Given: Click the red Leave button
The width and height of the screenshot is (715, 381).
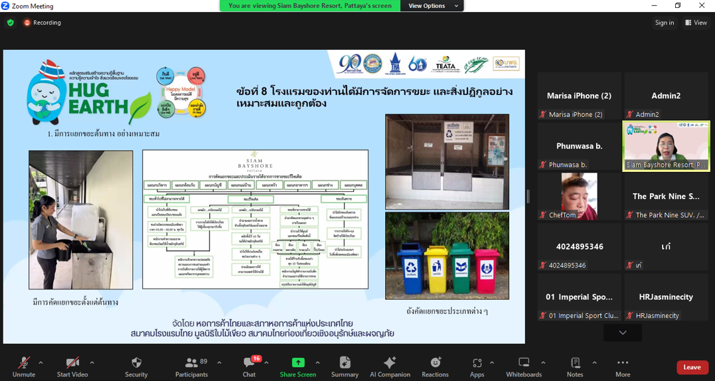Looking at the screenshot, I should (x=692, y=367).
